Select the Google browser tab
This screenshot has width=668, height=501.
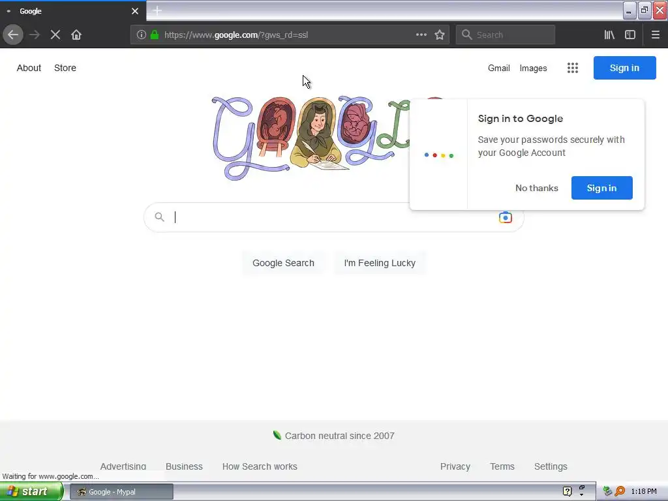pos(73,11)
